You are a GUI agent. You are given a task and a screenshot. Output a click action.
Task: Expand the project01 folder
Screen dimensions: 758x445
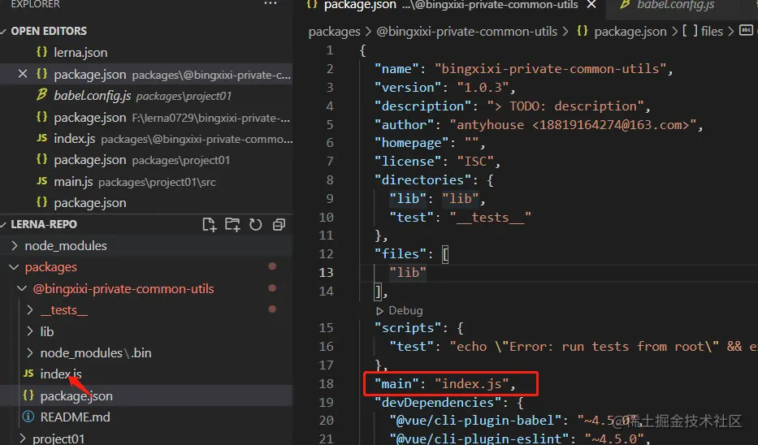[146, 439]
